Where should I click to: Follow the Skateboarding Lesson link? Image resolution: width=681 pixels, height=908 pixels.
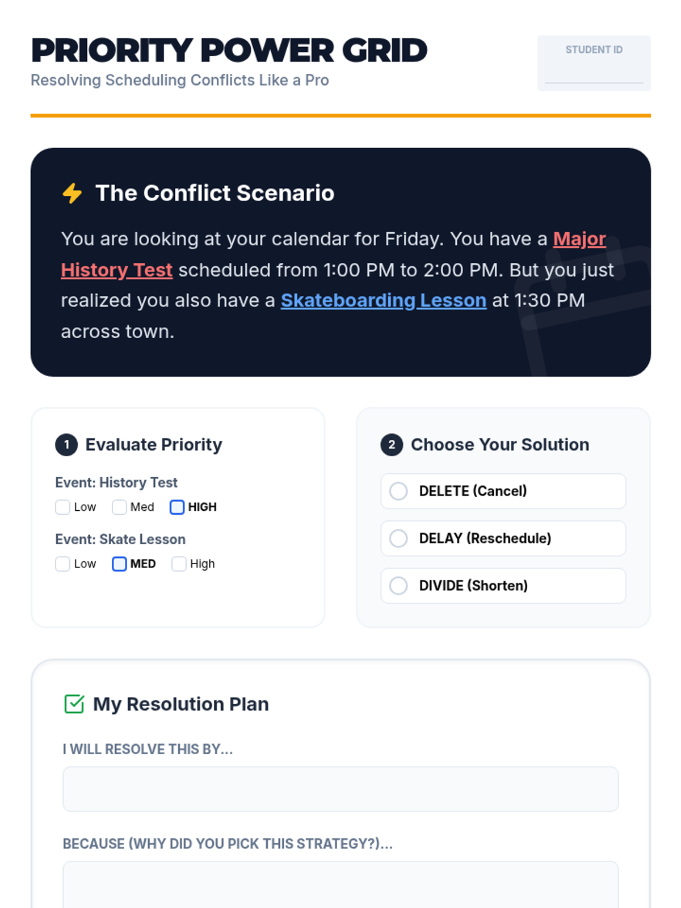(x=383, y=300)
